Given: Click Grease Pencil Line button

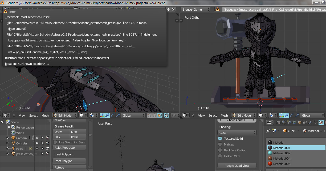Looking at the screenshot, I should [78, 131].
